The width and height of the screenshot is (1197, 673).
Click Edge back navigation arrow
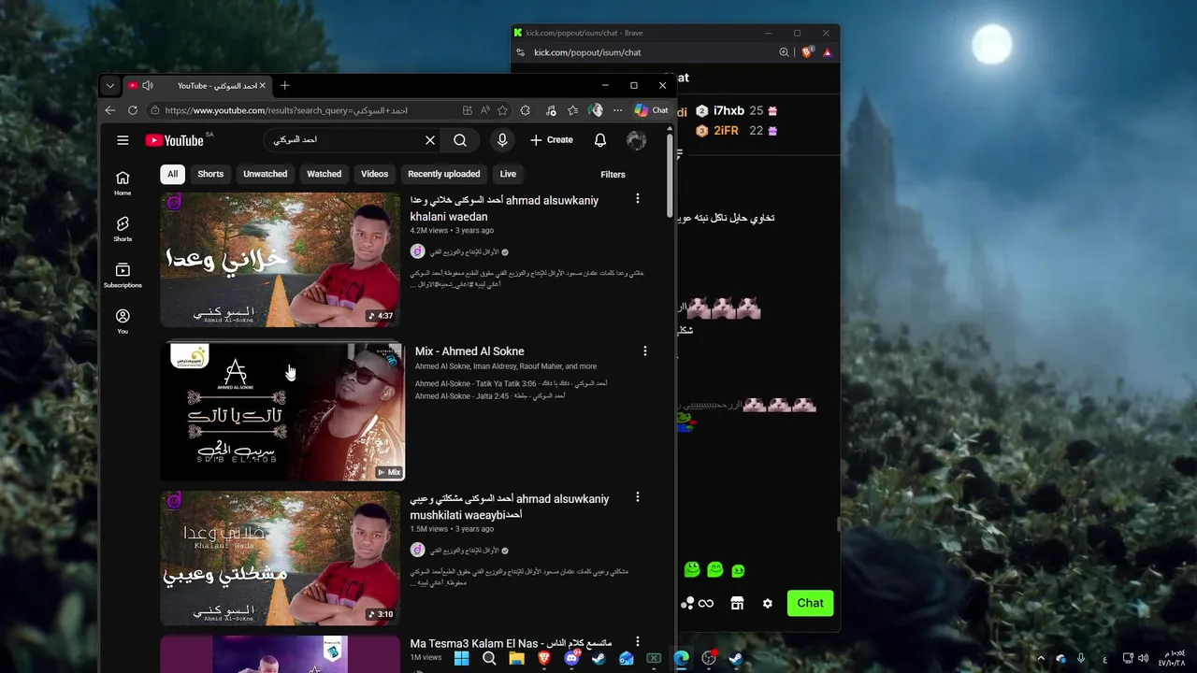(x=110, y=110)
